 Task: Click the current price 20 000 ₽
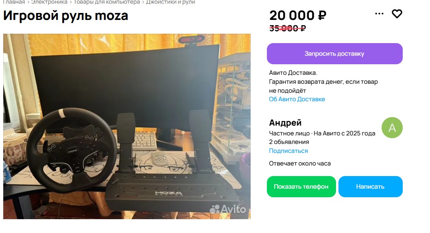298,15
